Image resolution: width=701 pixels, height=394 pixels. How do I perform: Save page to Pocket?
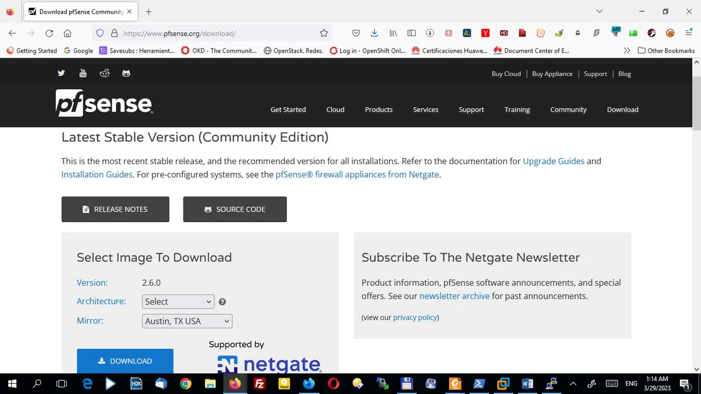[356, 33]
